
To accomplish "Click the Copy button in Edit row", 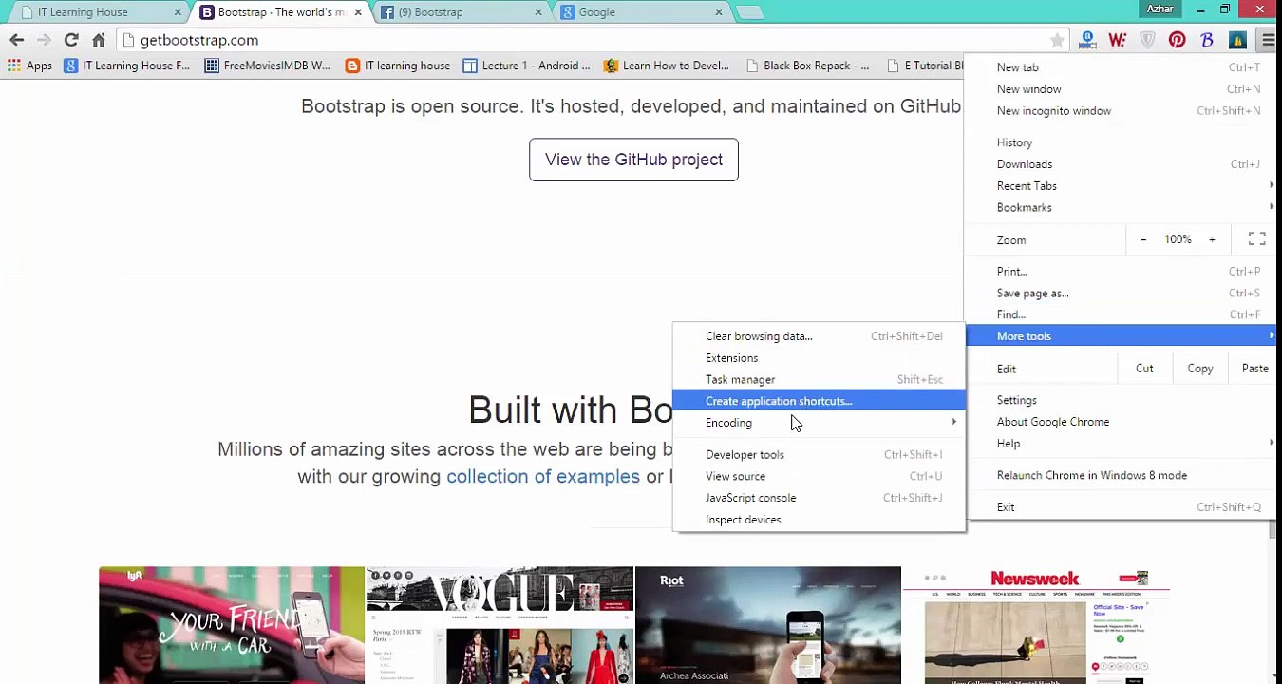I will tap(1200, 369).
